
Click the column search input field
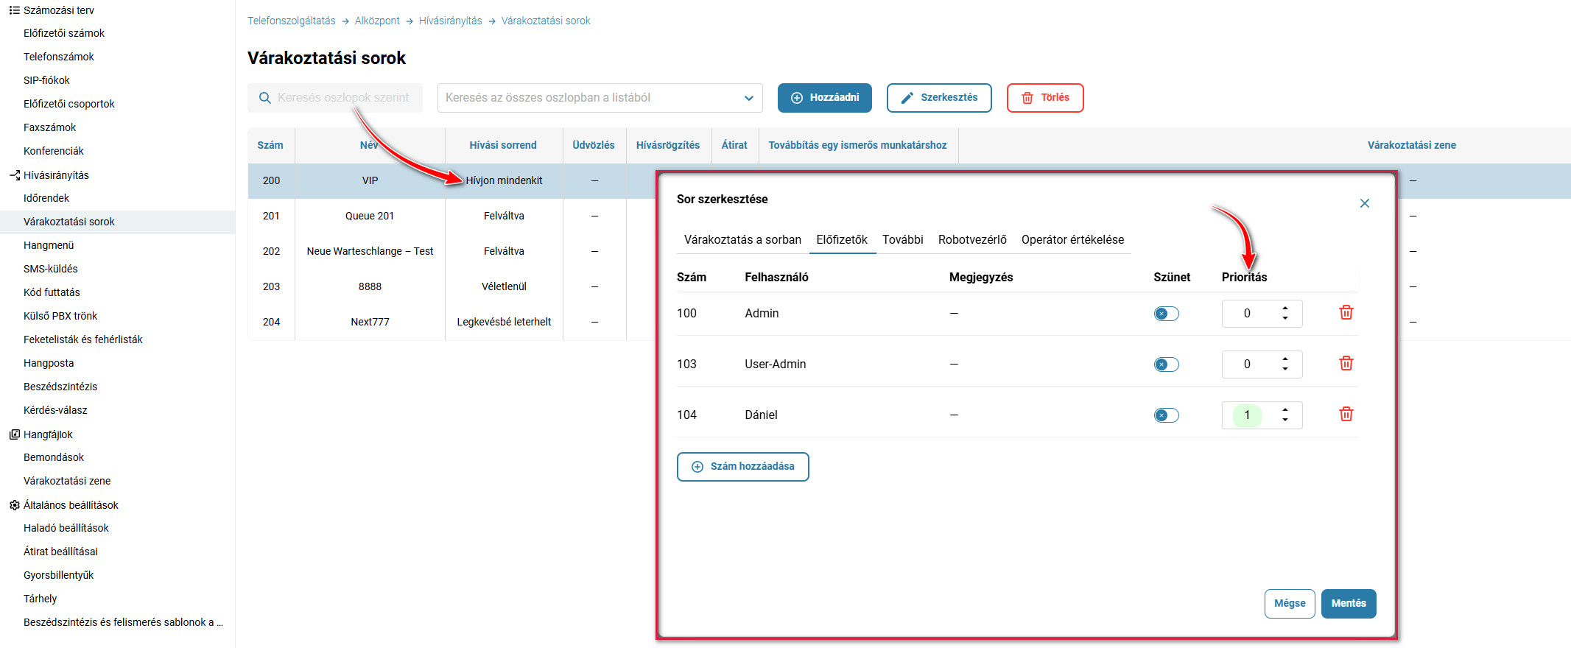point(335,98)
